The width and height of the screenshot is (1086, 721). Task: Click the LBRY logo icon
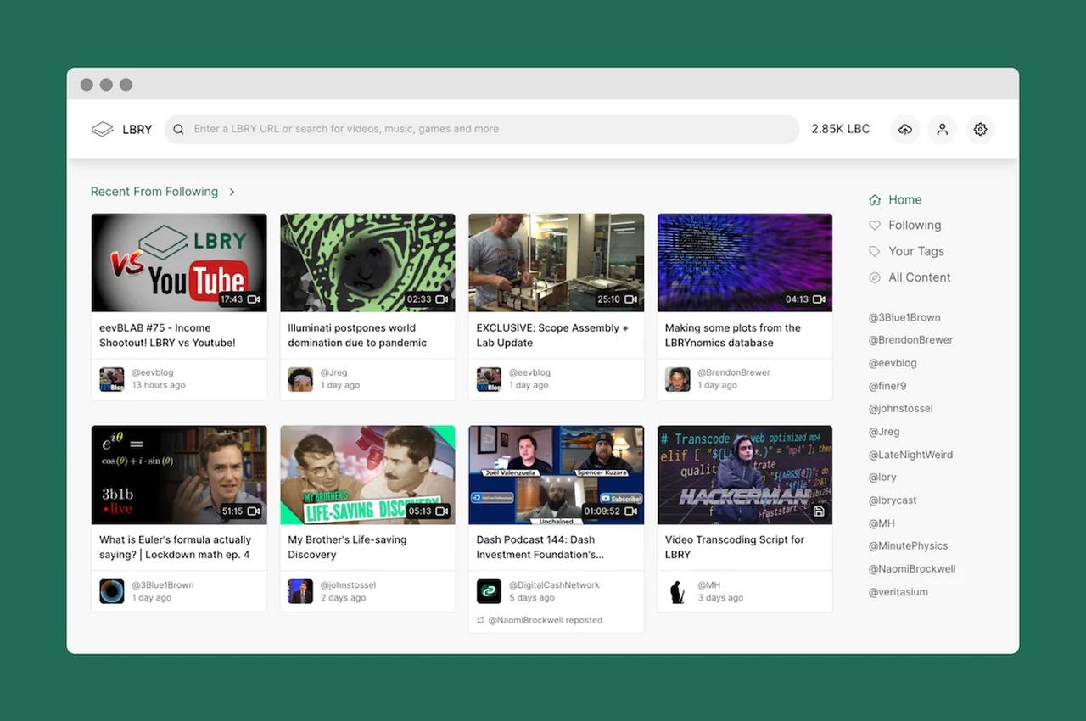[x=102, y=129]
